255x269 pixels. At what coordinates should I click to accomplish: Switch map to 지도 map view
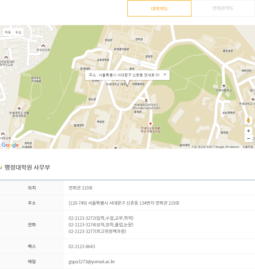(8, 32)
